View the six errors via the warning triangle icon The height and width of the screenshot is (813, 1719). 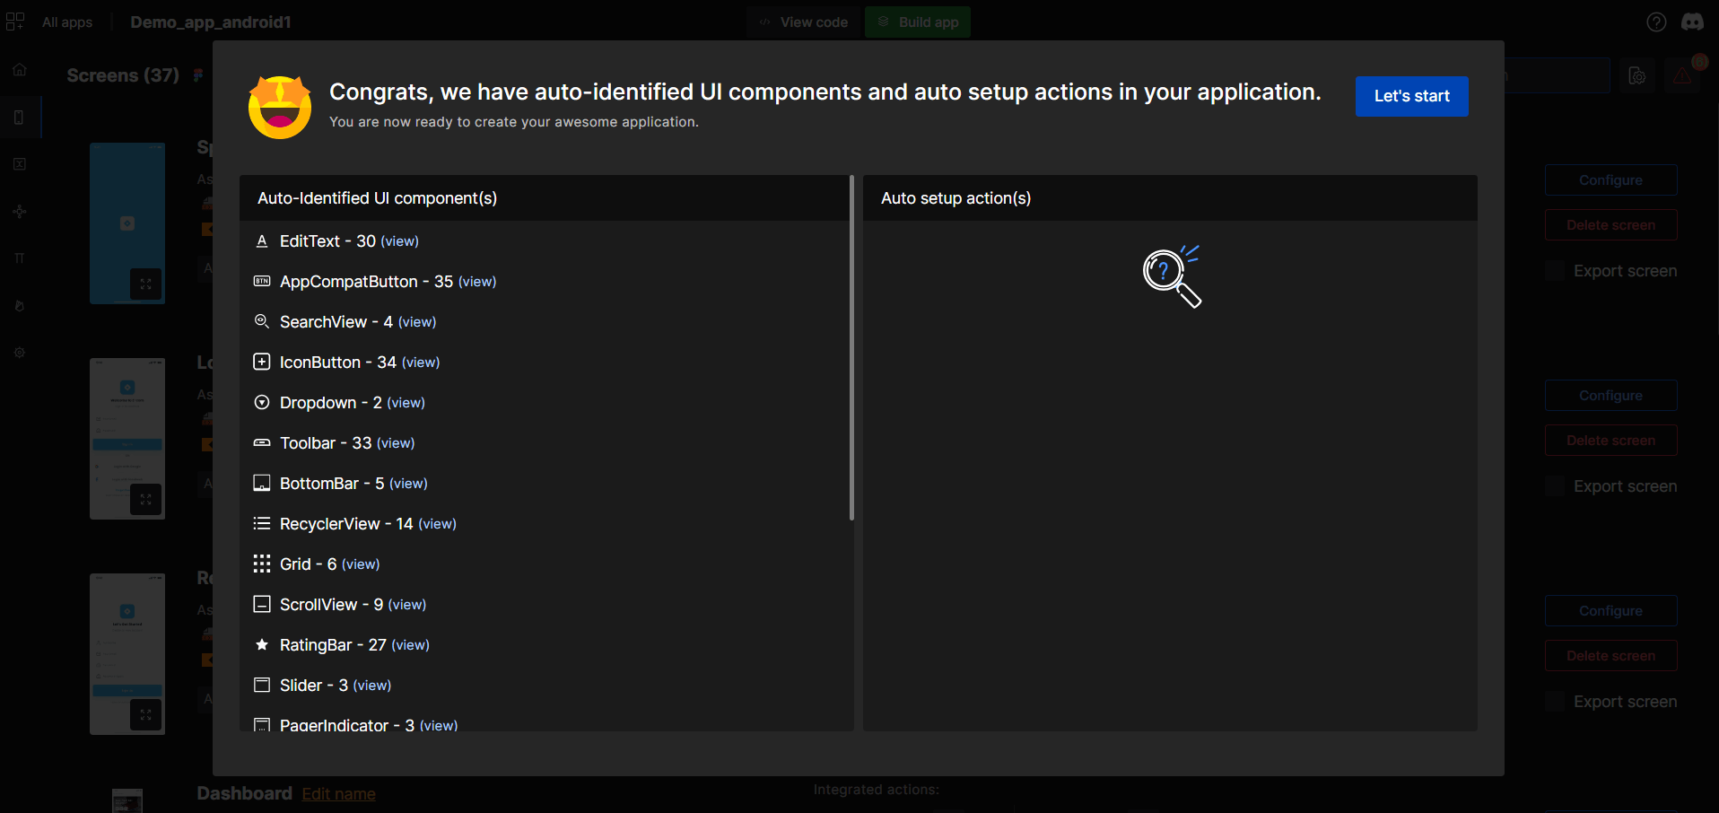[x=1681, y=75]
